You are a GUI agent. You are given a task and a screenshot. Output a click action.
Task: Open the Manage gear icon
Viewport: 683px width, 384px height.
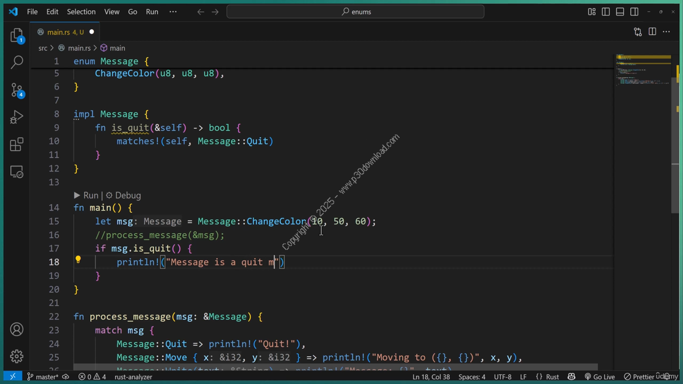coord(17,356)
